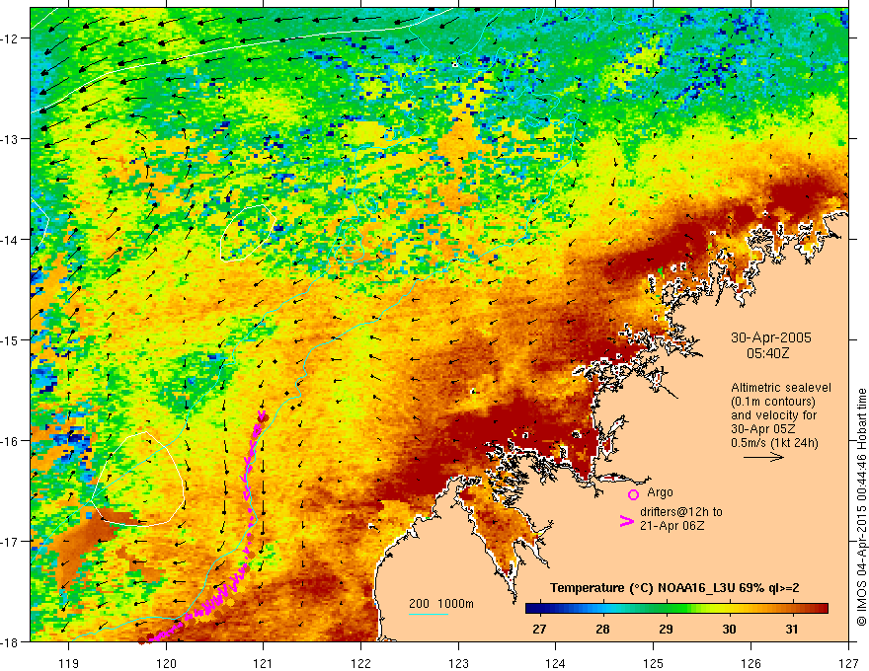The width and height of the screenshot is (869, 671).
Task: Click the latitude axis label -15
Action: click(x=9, y=339)
